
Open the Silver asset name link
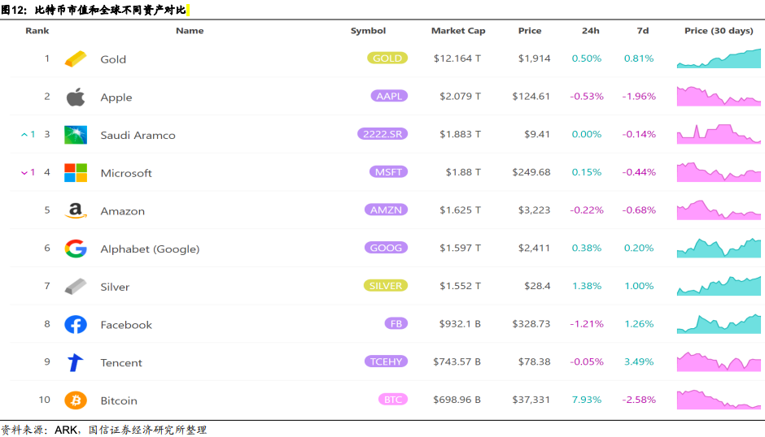pos(115,287)
